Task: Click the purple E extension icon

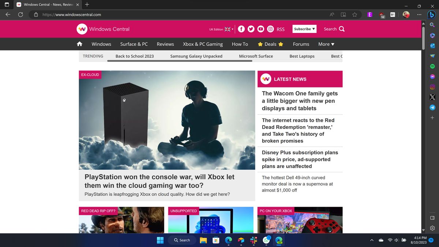Action: [x=370, y=15]
